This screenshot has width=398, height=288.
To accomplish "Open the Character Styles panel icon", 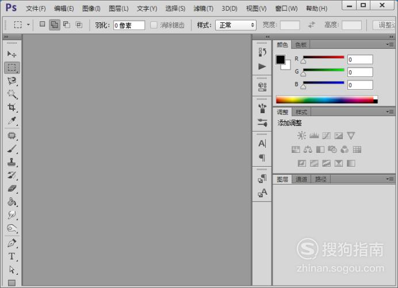I will point(262,193).
